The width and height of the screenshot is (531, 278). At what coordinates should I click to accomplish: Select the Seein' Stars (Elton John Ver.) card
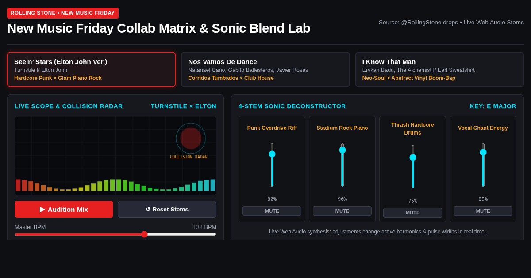(x=91, y=70)
